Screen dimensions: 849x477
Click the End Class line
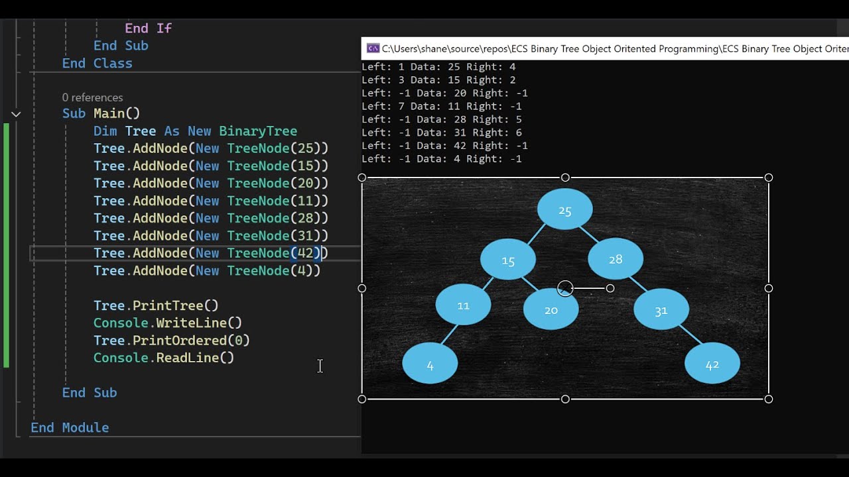97,63
